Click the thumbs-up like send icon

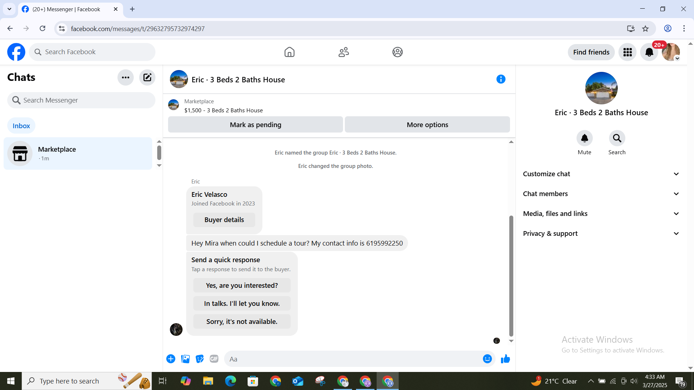(505, 359)
